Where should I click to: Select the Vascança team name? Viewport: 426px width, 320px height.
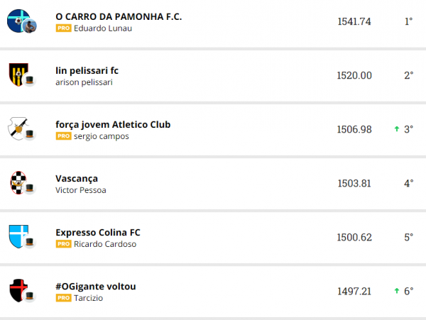[x=77, y=178]
